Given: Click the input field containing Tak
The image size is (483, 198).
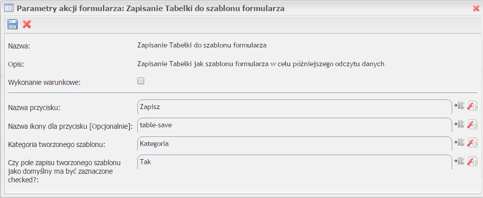Looking at the screenshot, I should (294, 162).
